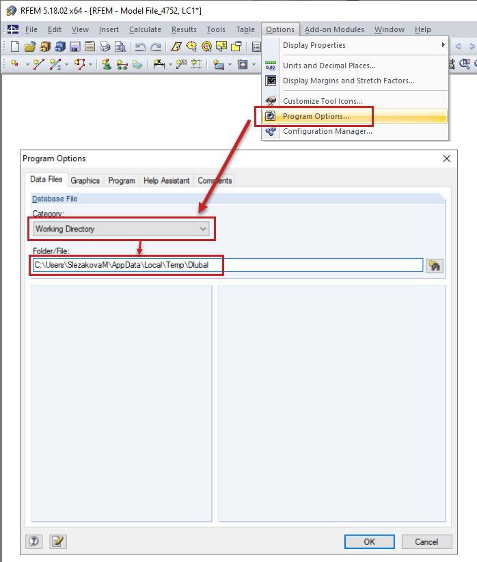Screen dimensions: 477x562
Task: Click the add-to-selection plus/minus icon
Action: (x=221, y=46)
